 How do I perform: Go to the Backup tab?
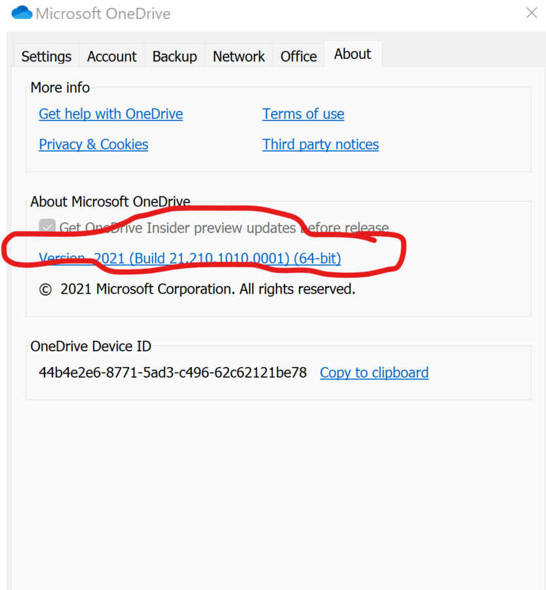[174, 56]
